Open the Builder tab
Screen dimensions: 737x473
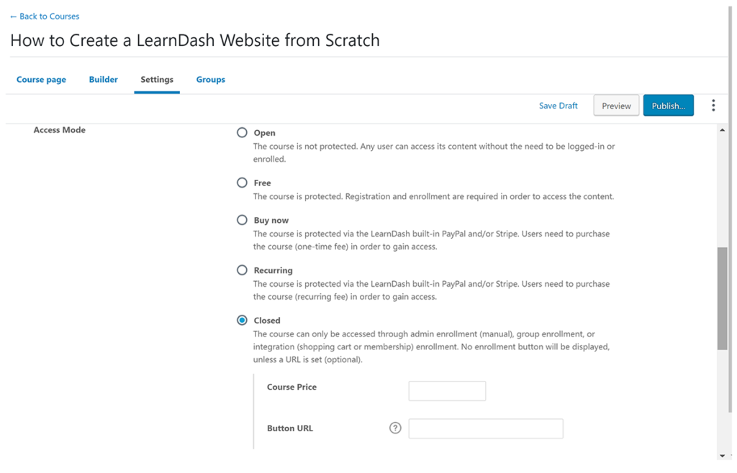tap(104, 80)
